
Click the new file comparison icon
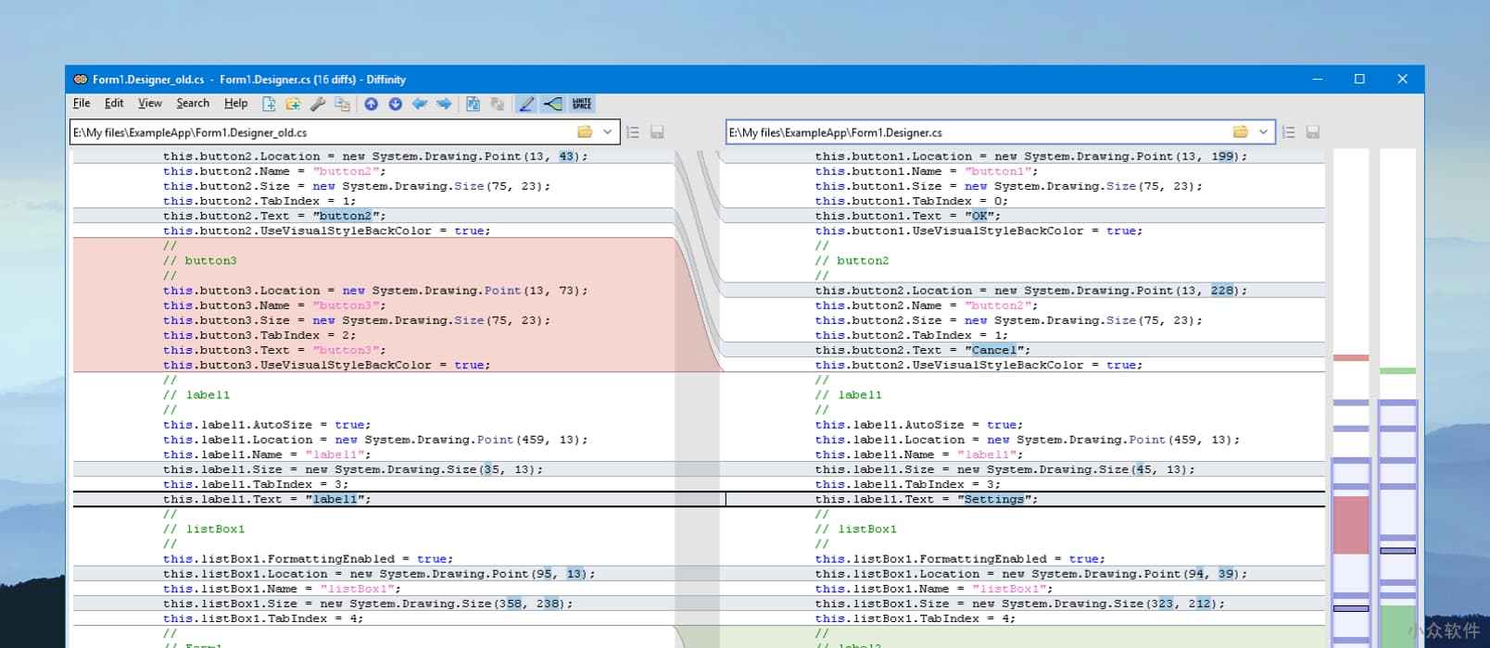coord(269,104)
